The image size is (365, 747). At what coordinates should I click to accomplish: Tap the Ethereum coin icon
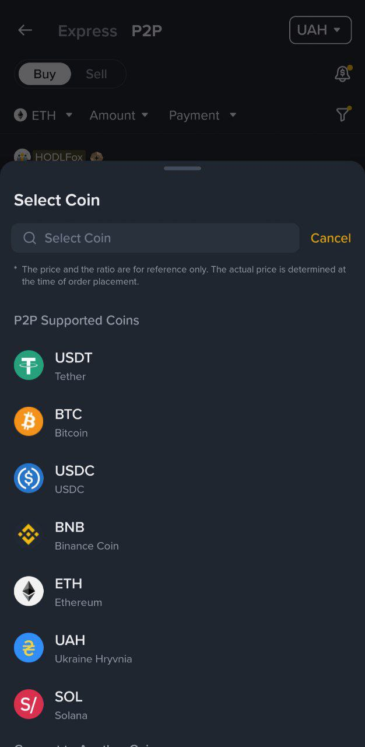[29, 591]
